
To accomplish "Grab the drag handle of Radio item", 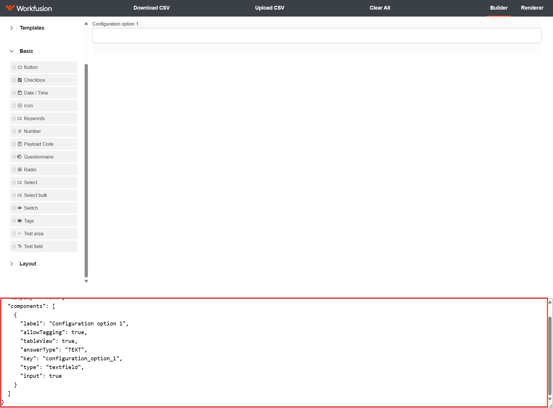I will pos(14,170).
